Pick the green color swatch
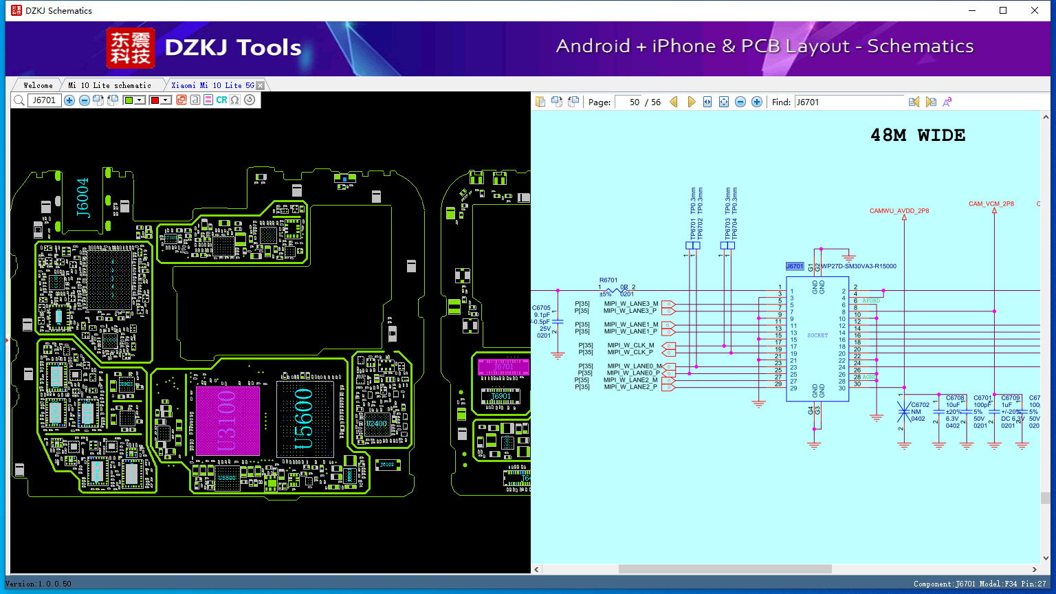The height and width of the screenshot is (594, 1056). tap(129, 100)
